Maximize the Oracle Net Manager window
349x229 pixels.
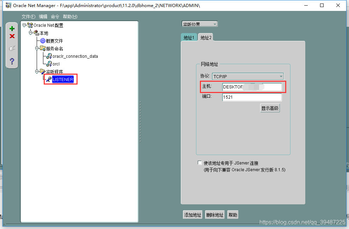click(322, 5)
